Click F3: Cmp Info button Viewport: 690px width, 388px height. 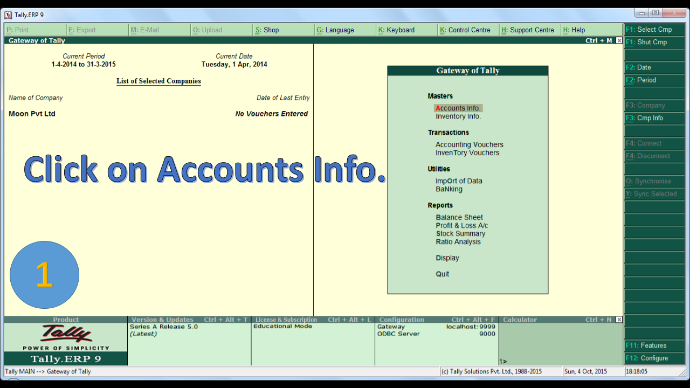654,118
